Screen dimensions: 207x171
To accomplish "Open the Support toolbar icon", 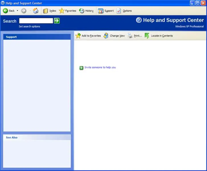I will coord(101,11).
